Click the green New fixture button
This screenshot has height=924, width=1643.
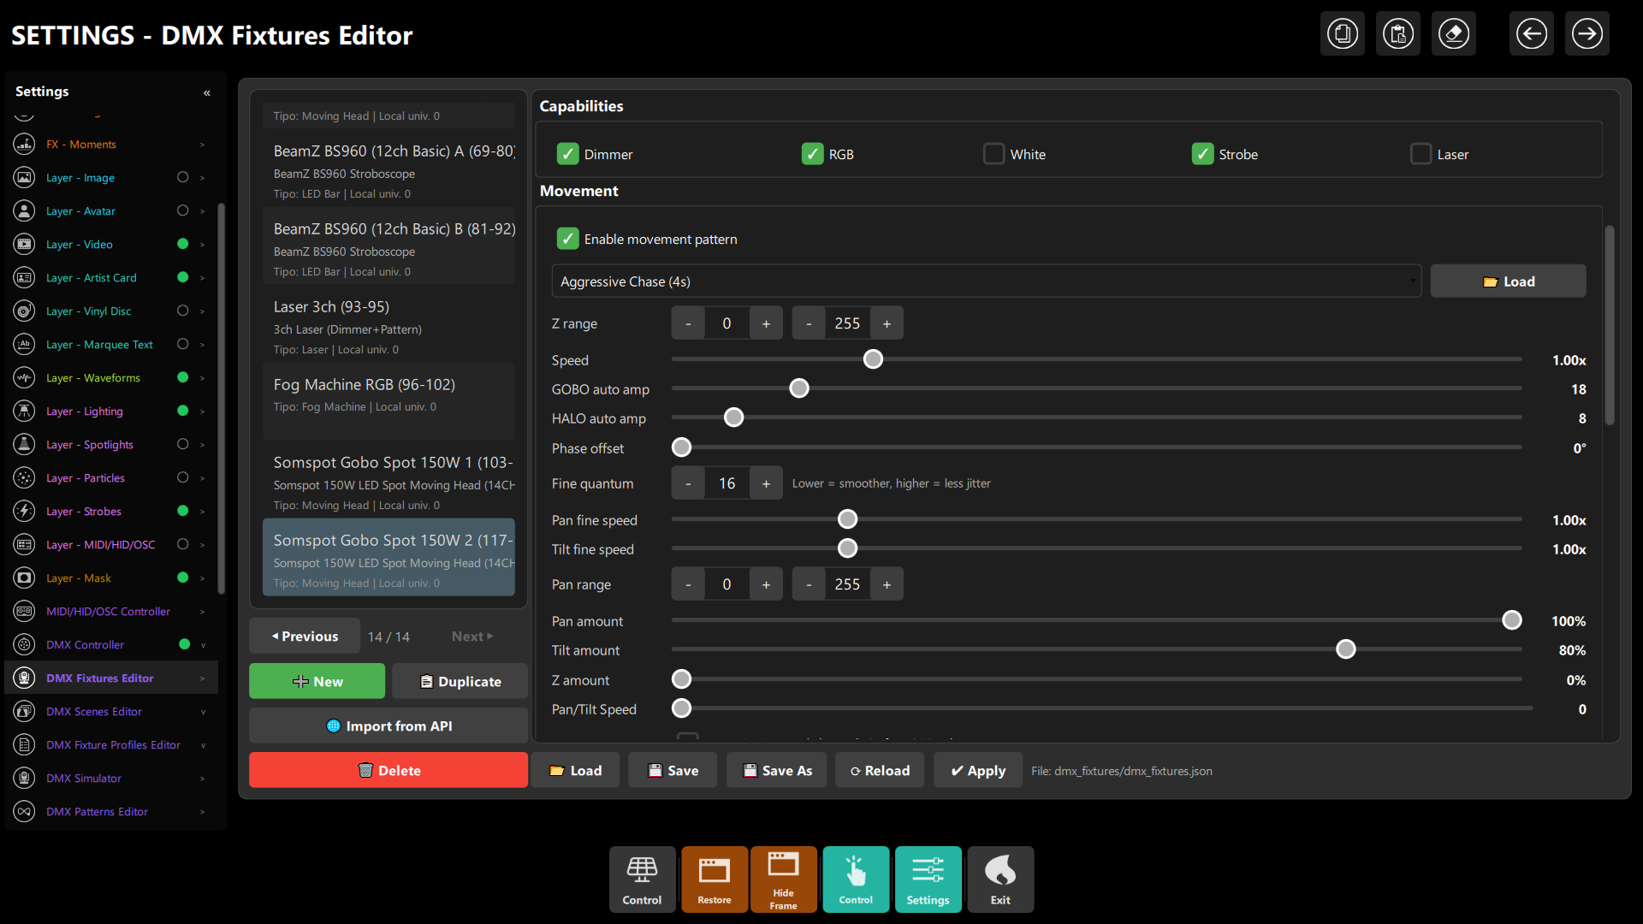tap(317, 682)
